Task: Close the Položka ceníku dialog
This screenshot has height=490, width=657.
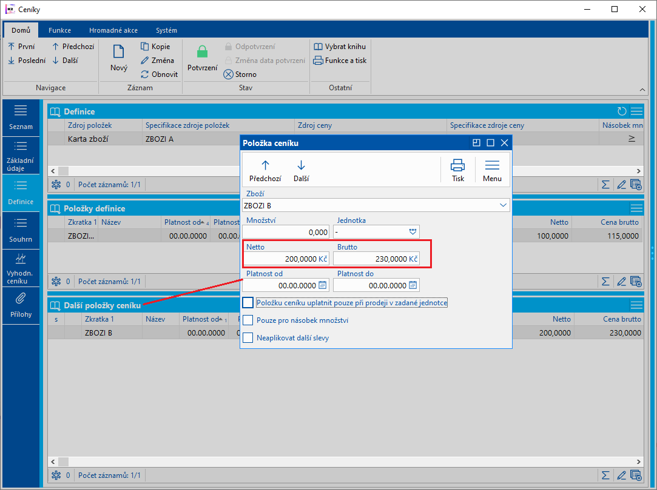Action: point(505,143)
